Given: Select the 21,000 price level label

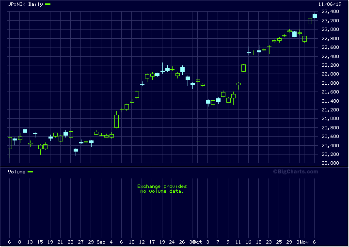Looking at the screenshot, I should pos(330,119).
